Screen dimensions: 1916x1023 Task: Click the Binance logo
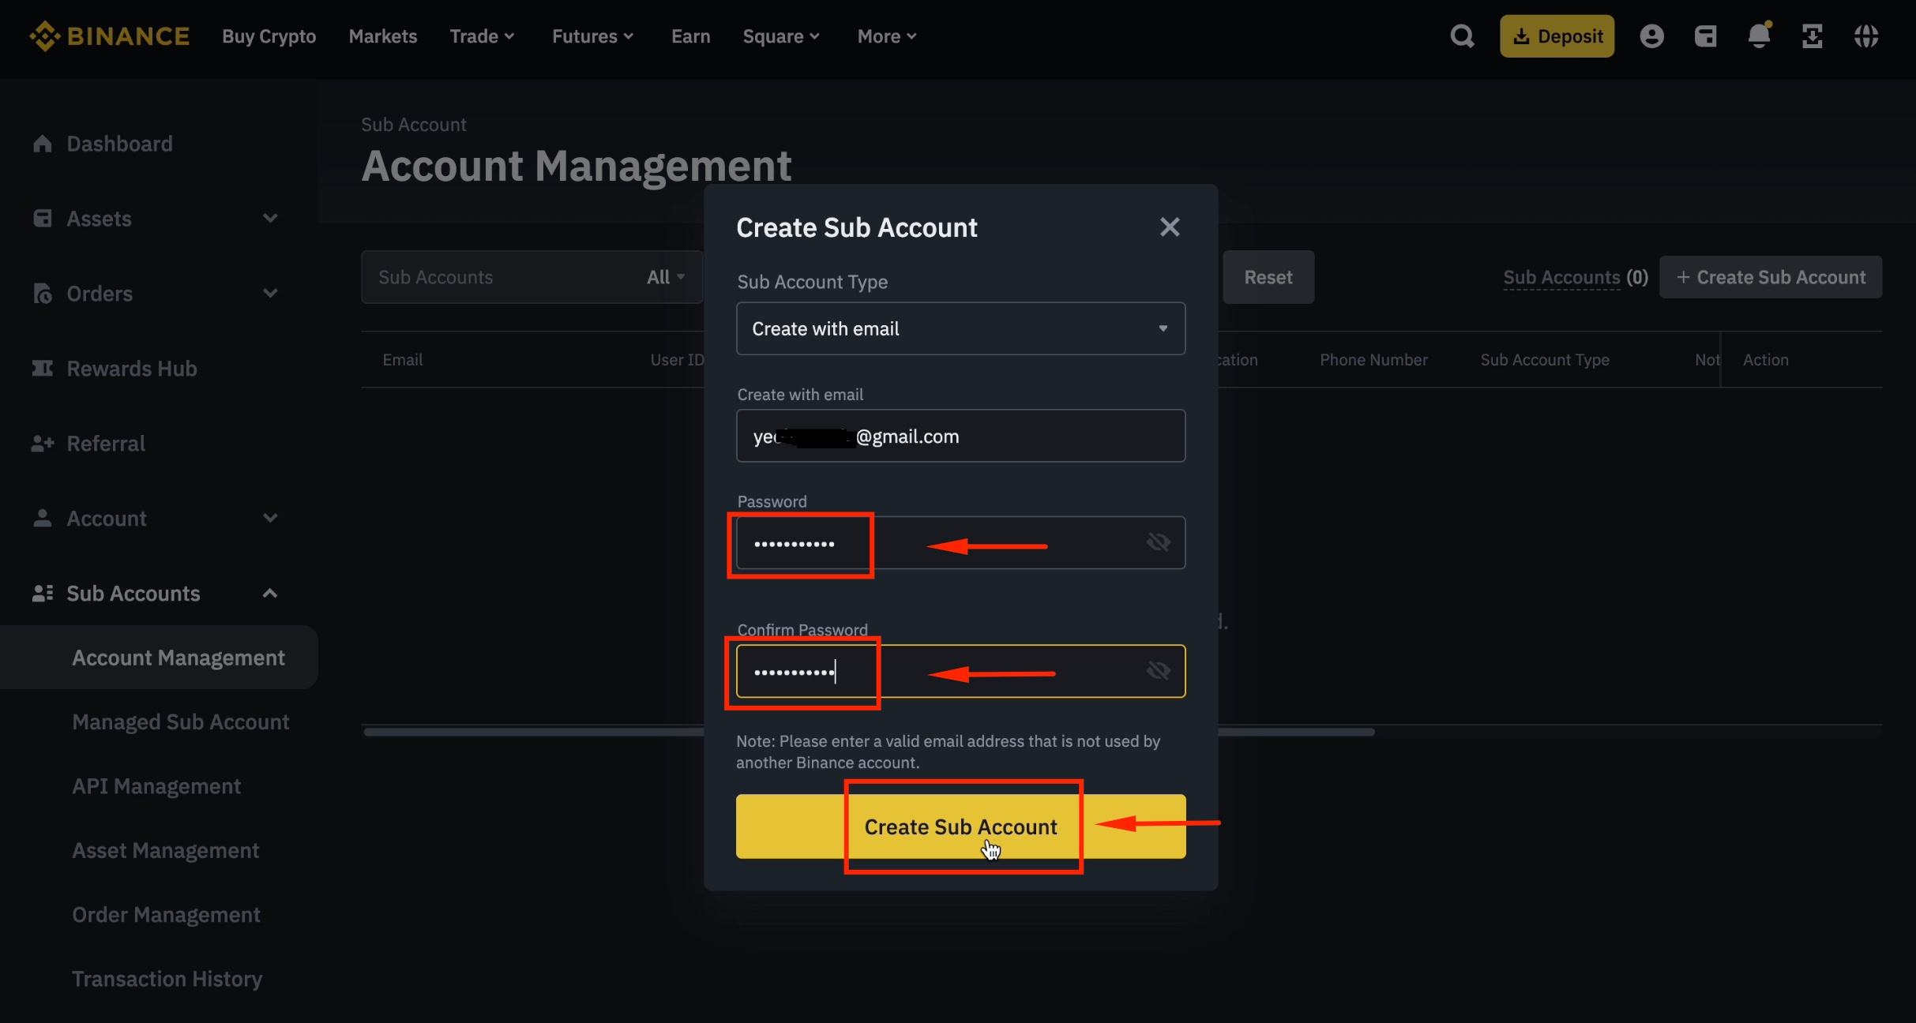pos(110,36)
